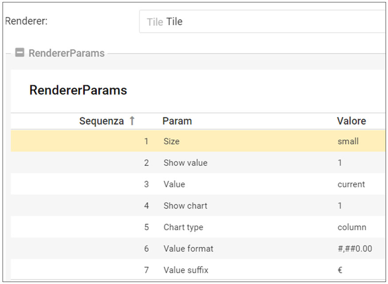Image resolution: width=388 pixels, height=284 pixels.
Task: Sort by the Sequenza column header
Action: (x=101, y=121)
